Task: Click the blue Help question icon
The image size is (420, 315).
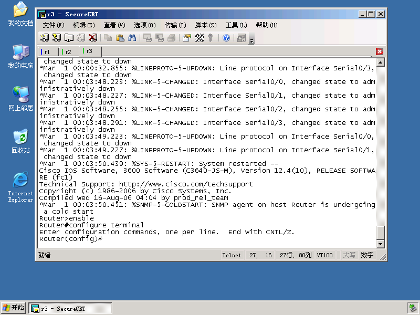Action: [x=226, y=38]
